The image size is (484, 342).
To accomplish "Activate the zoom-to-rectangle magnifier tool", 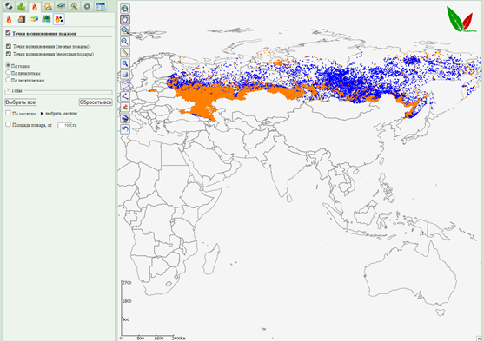I will coord(125,30).
